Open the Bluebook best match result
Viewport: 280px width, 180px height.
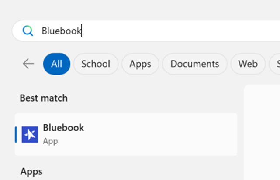[126, 134]
